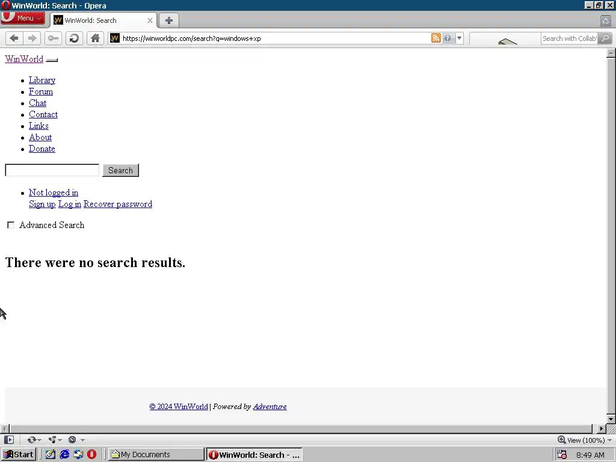The height and width of the screenshot is (462, 616).
Task: Go forward with the Forward arrow button
Action: coord(32,38)
